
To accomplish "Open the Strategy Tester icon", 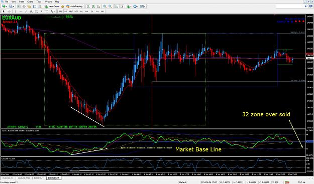I will (x=40, y=7).
